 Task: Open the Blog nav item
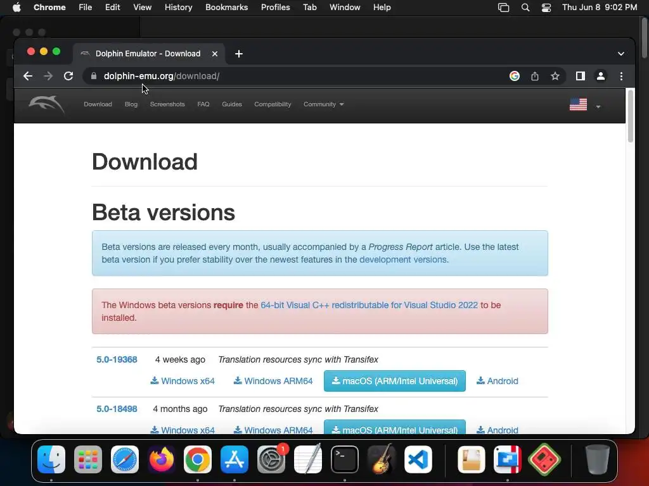tap(131, 104)
